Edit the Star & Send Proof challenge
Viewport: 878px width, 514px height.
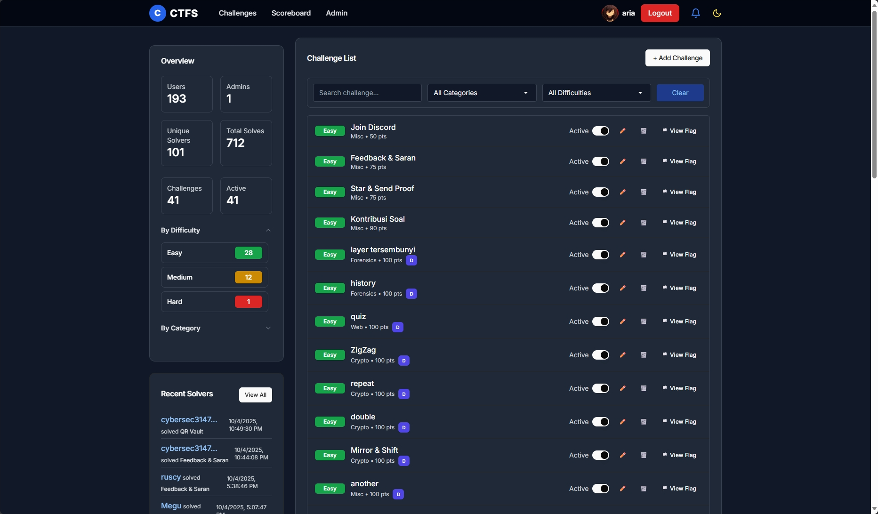pos(623,192)
